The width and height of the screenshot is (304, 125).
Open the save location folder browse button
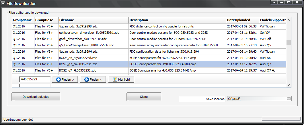pos(289,99)
